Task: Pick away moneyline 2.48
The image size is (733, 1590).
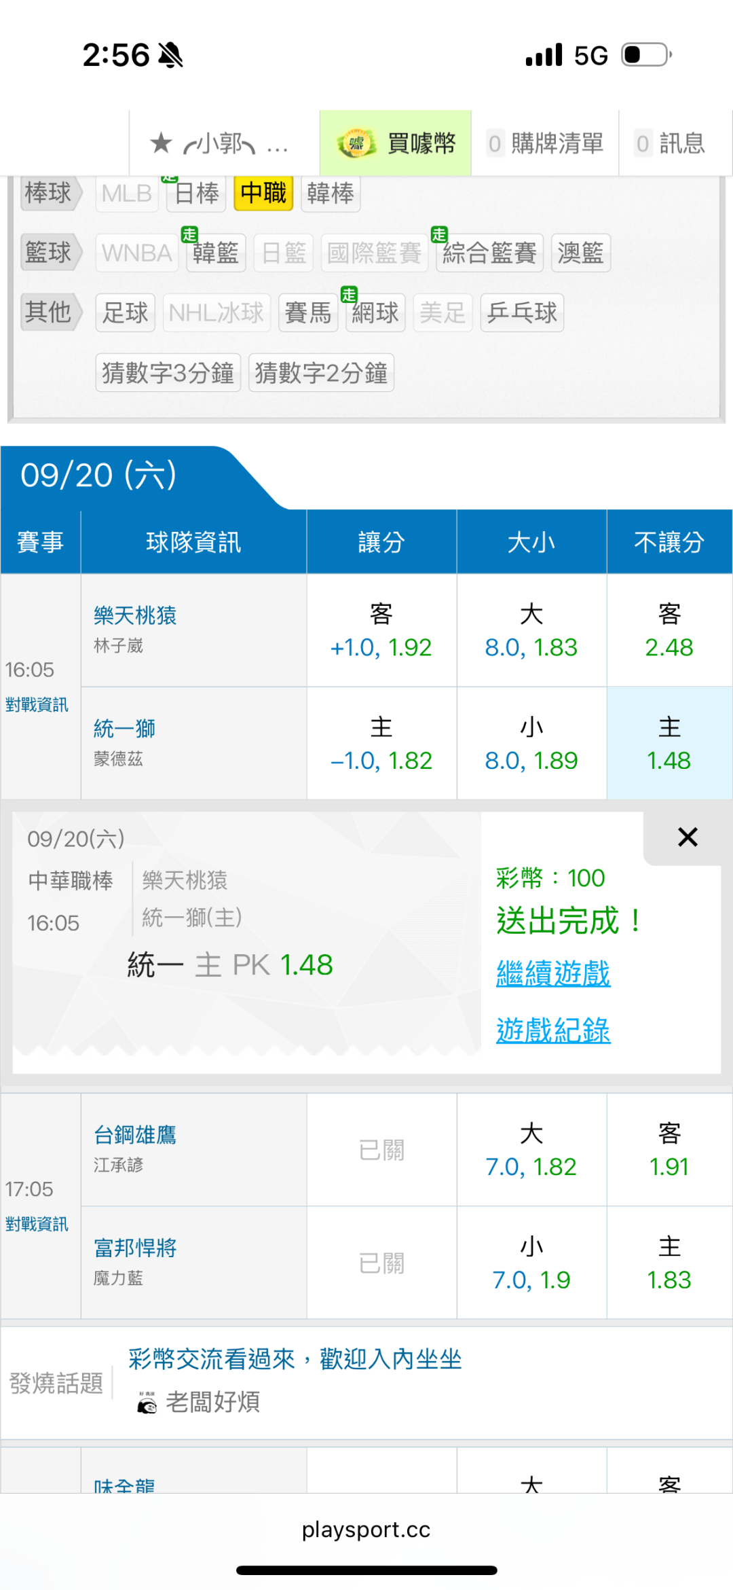Action: pos(669,630)
